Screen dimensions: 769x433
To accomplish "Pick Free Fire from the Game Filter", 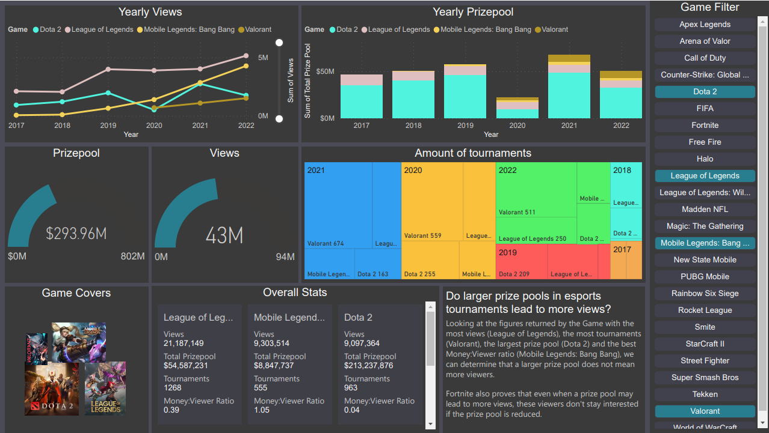I will point(705,142).
